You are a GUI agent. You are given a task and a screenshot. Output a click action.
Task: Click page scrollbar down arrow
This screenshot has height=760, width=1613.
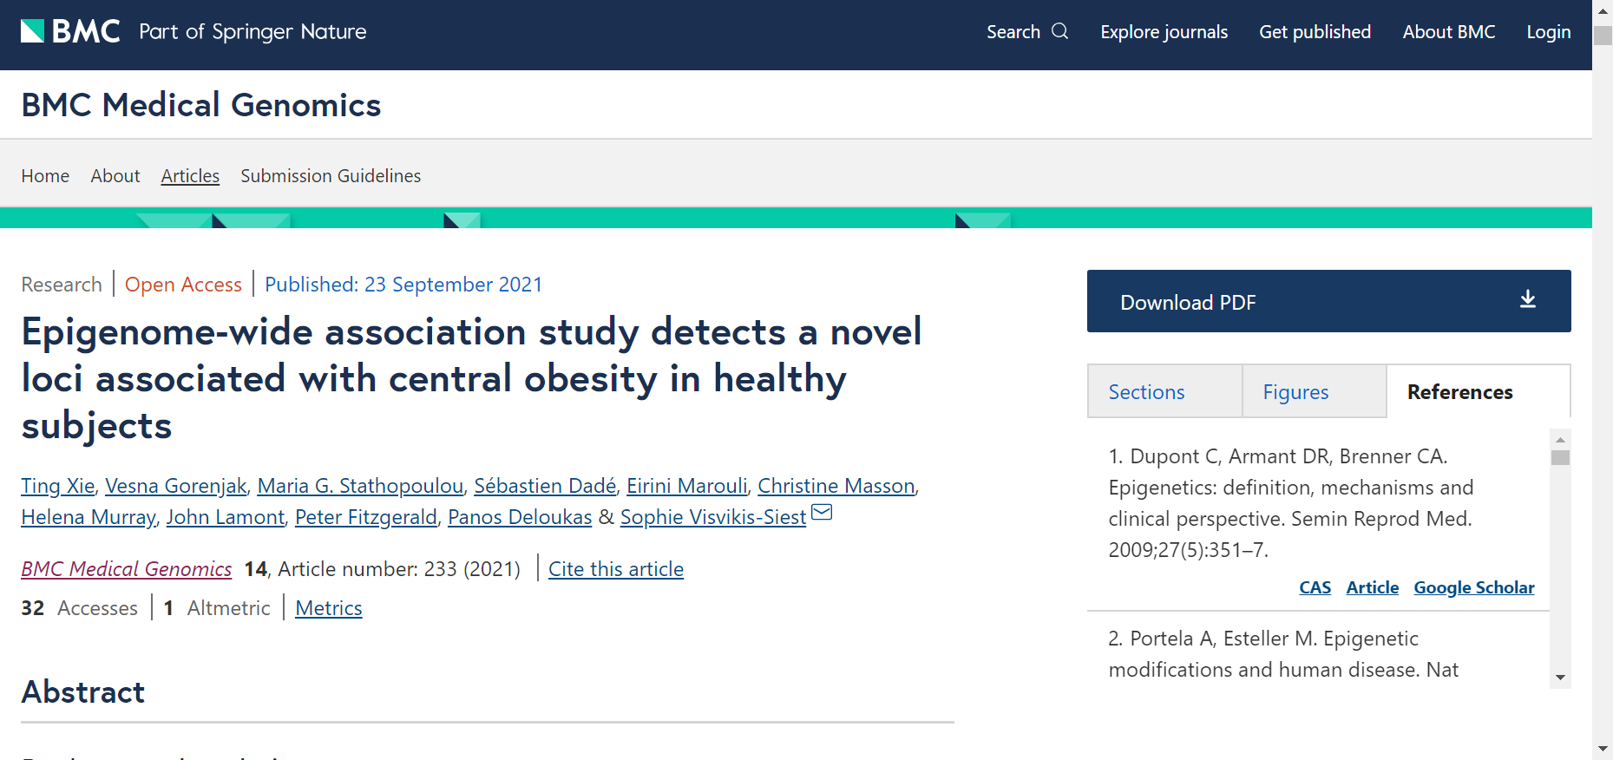click(x=1603, y=749)
